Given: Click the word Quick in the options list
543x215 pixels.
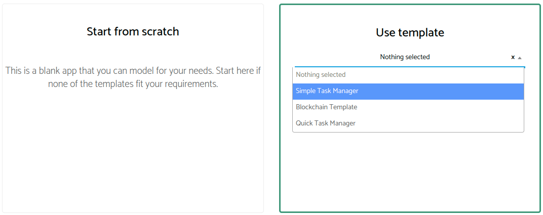Looking at the screenshot, I should [x=304, y=123].
